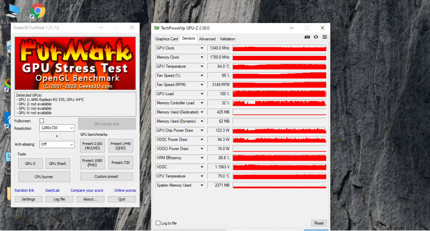
Task: Open the FurMark Log file
Action: [x=59, y=199]
